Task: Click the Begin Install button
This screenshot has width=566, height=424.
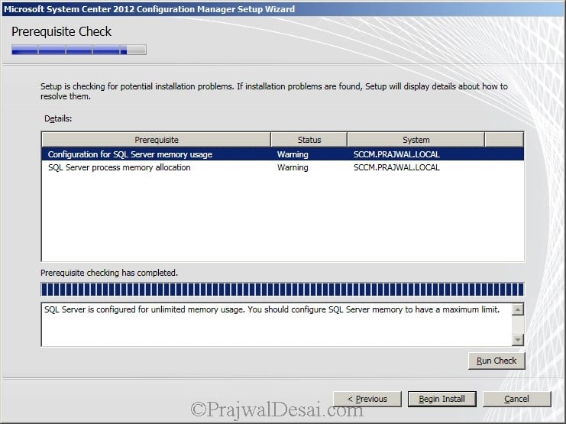Action: click(x=441, y=399)
